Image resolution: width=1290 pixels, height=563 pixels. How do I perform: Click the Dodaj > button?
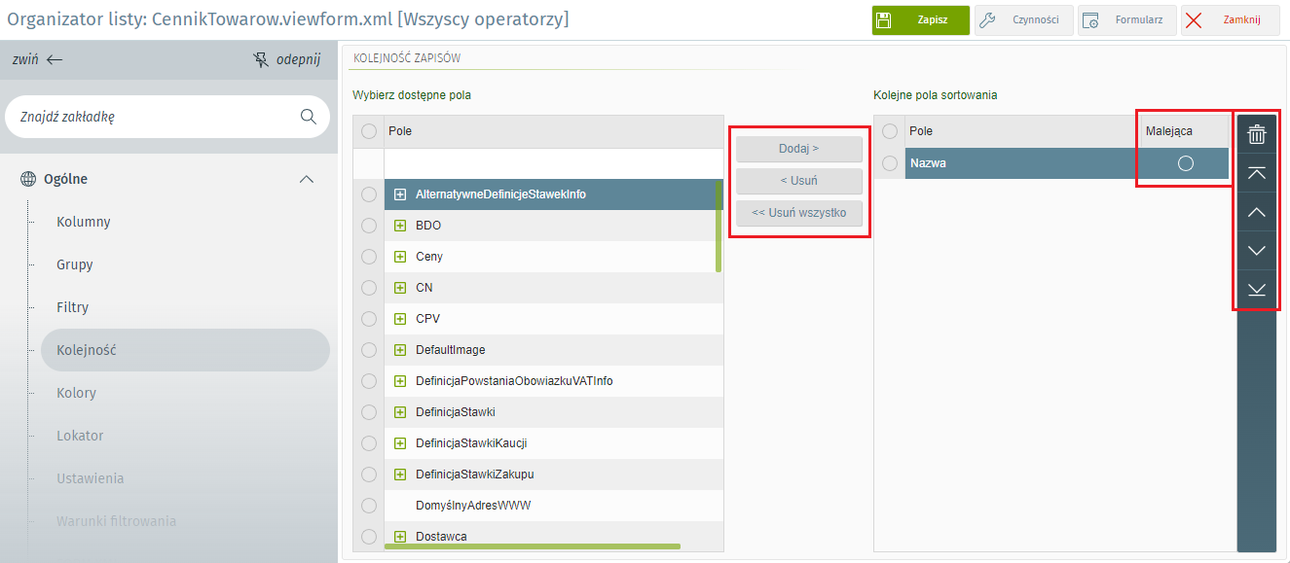pos(798,149)
